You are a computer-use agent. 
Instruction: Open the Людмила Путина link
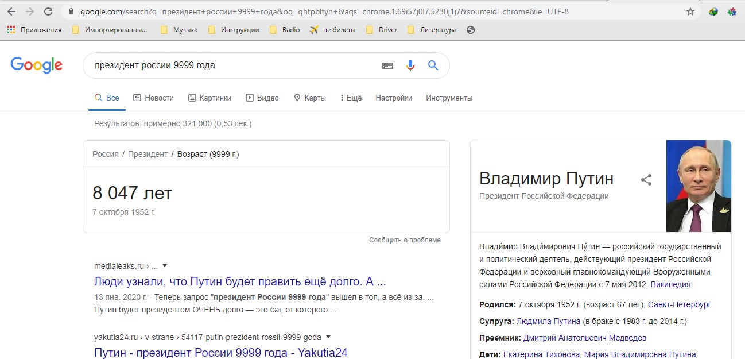pyautogui.click(x=548, y=321)
